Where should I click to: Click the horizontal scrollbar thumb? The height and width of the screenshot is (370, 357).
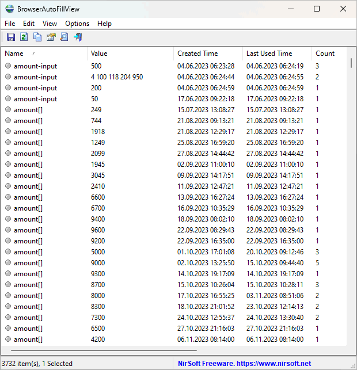(x=104, y=350)
